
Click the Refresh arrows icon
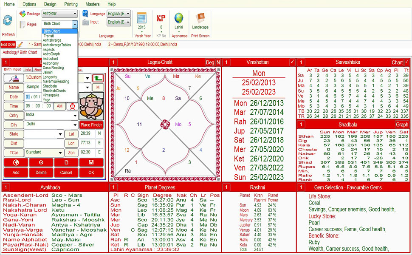(8, 20)
